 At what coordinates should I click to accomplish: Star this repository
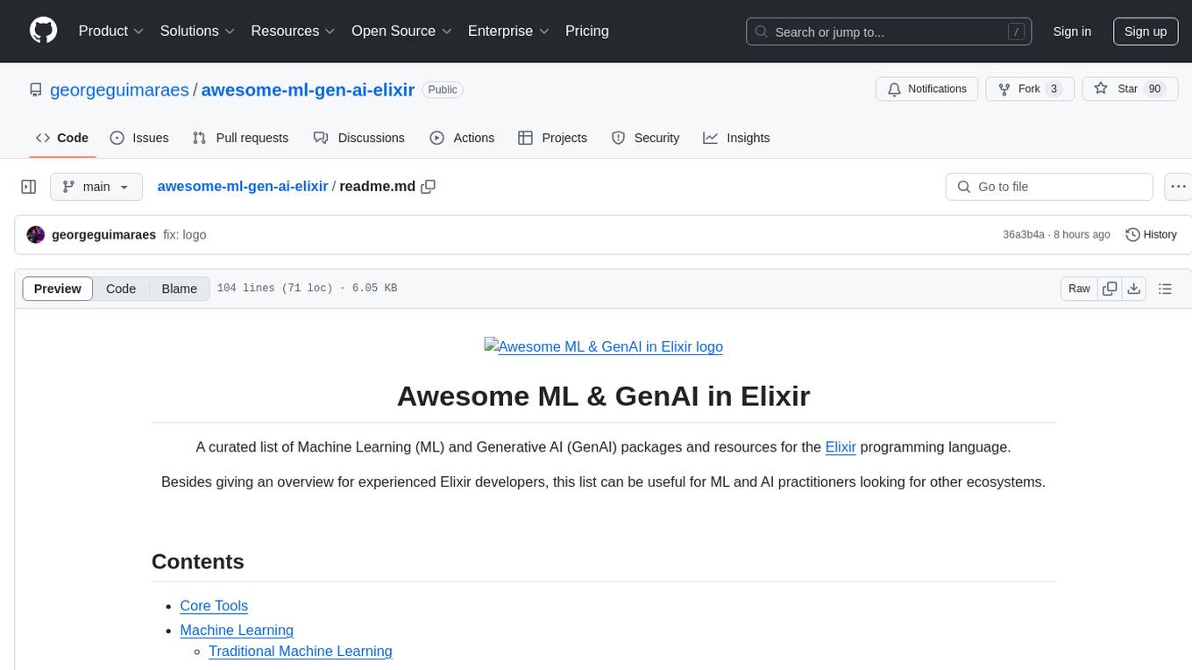pyautogui.click(x=1130, y=89)
